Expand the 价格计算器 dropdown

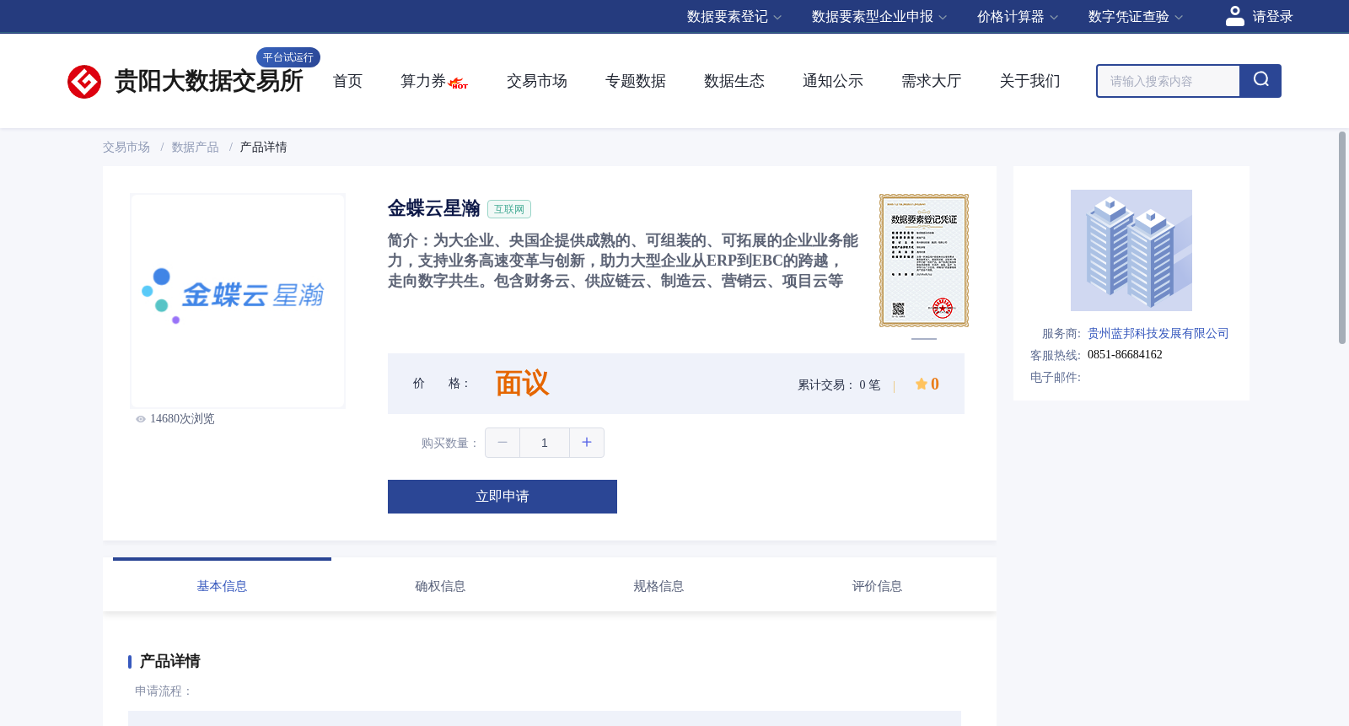coord(1018,17)
